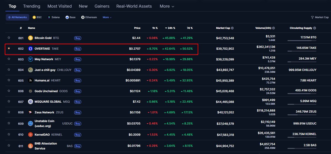
Task: Toggle the Gods Unchained watchlist star
Action: pos(9,91)
